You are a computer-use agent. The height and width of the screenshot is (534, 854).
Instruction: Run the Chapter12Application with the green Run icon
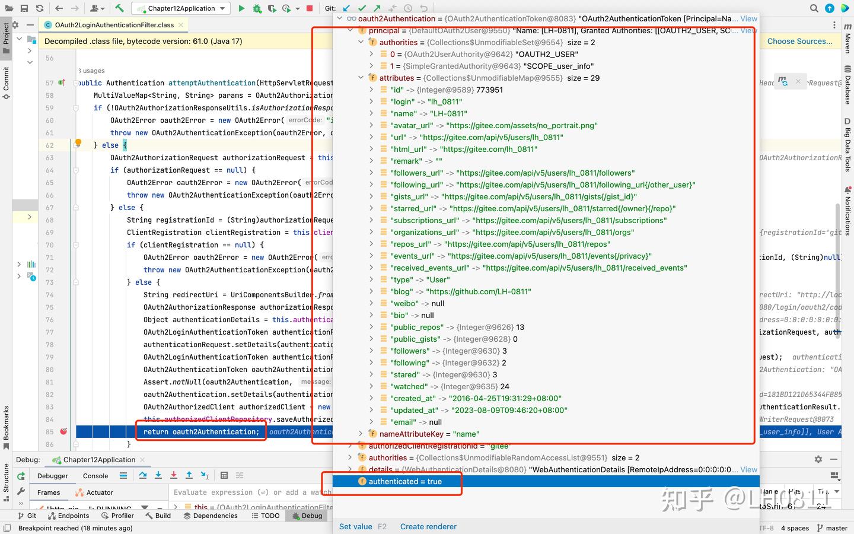click(x=243, y=8)
